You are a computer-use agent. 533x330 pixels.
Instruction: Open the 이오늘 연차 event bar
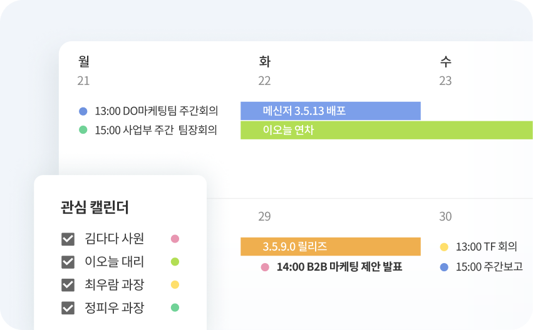(x=386, y=130)
